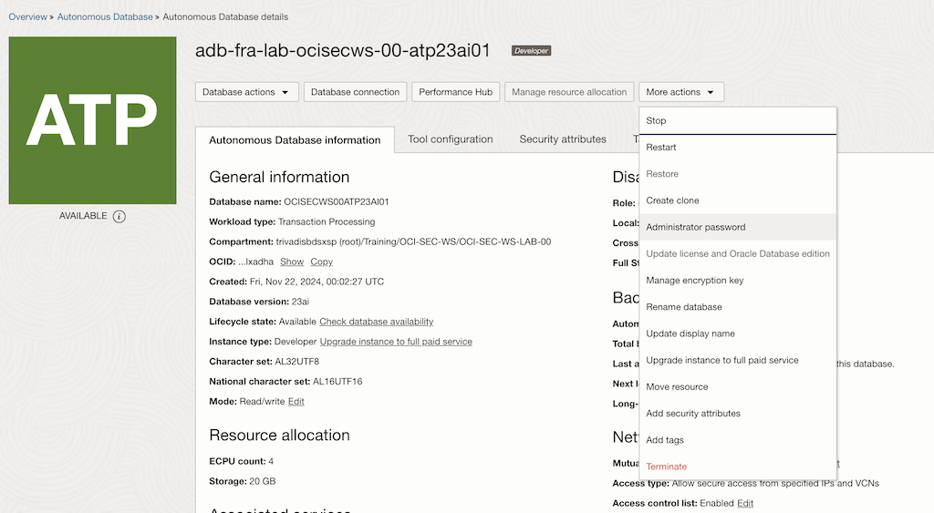Edit the database Mode setting
934x513 pixels.
pyautogui.click(x=296, y=402)
